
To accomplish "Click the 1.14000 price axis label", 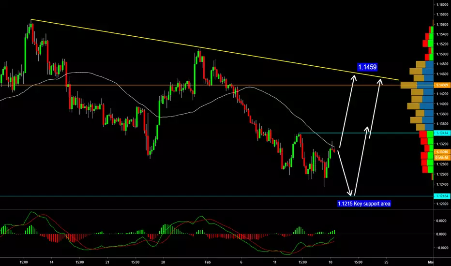I will tap(442, 104).
